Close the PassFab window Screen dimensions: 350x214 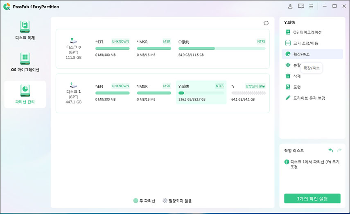click(x=344, y=6)
